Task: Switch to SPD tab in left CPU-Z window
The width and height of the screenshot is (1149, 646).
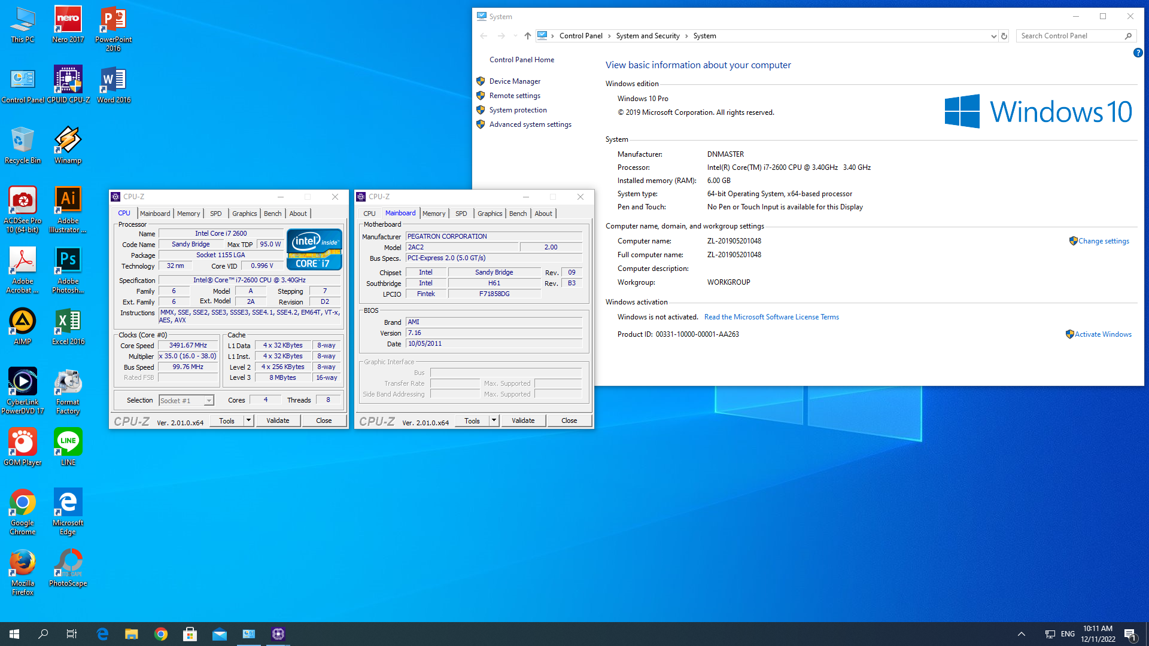Action: click(216, 214)
